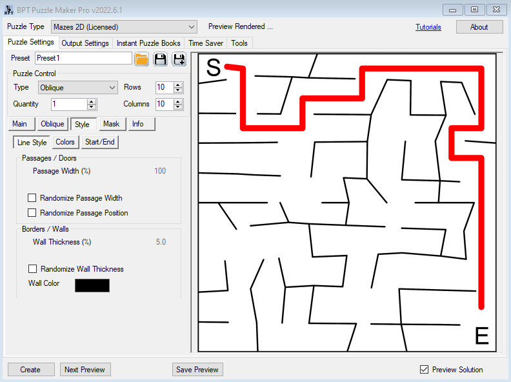This screenshot has height=382, width=511.
Task: Open the maze Type Oblique dropdown
Action: point(78,88)
